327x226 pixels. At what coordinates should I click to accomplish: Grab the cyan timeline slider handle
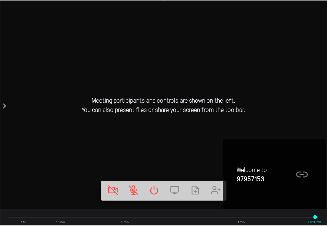click(315, 217)
